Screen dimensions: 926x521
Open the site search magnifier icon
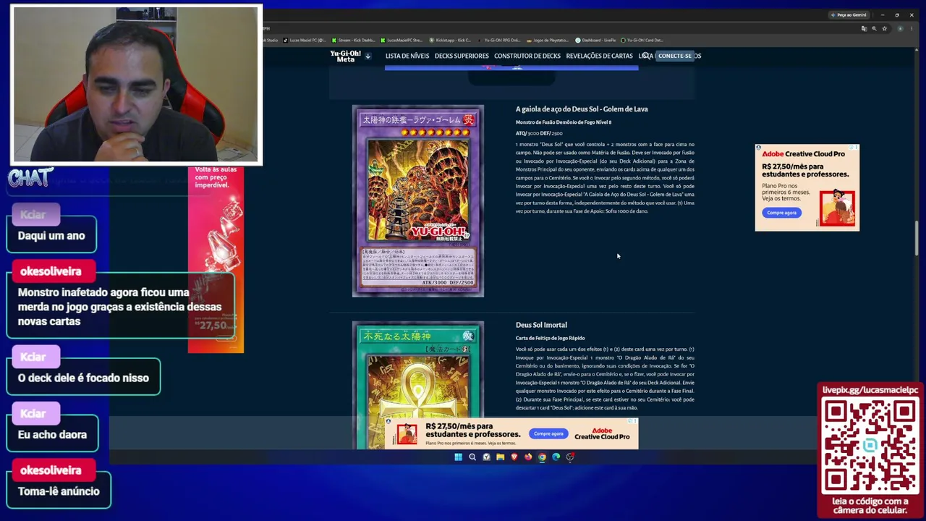coord(646,56)
